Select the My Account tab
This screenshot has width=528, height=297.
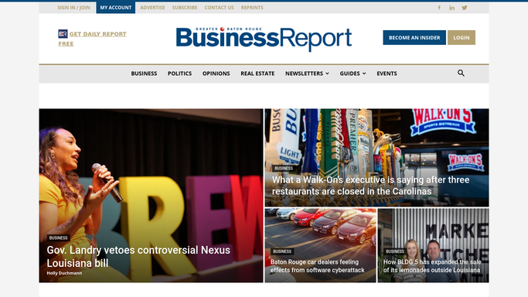tap(115, 8)
